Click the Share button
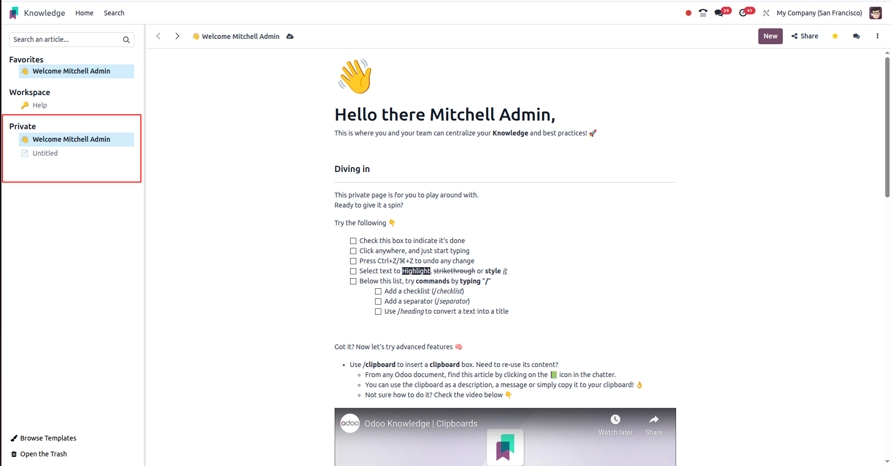891x466 pixels. (x=805, y=36)
